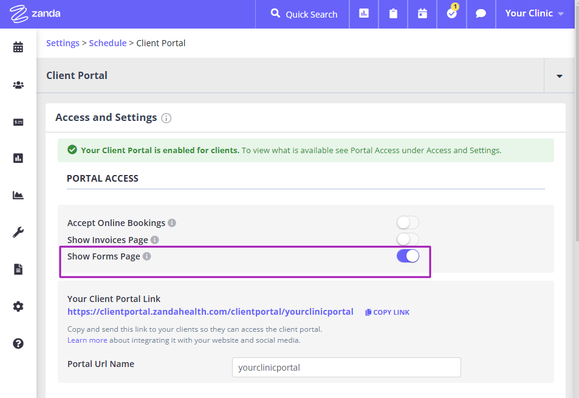Disable the Show Forms Page toggle
This screenshot has width=579, height=398.
tap(407, 256)
